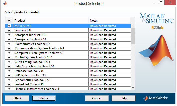Toggle the Bioinformatics Toolbox 4.7 checkbox
This screenshot has width=177, height=106.
click(x=9, y=44)
